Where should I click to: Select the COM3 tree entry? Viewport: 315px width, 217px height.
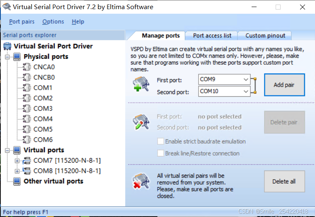(x=43, y=109)
